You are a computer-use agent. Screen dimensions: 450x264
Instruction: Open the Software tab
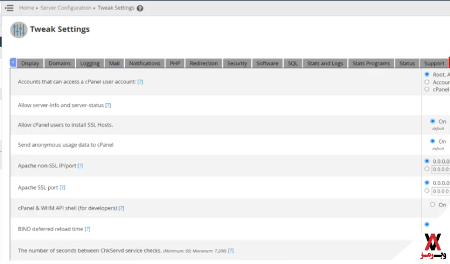coord(267,63)
